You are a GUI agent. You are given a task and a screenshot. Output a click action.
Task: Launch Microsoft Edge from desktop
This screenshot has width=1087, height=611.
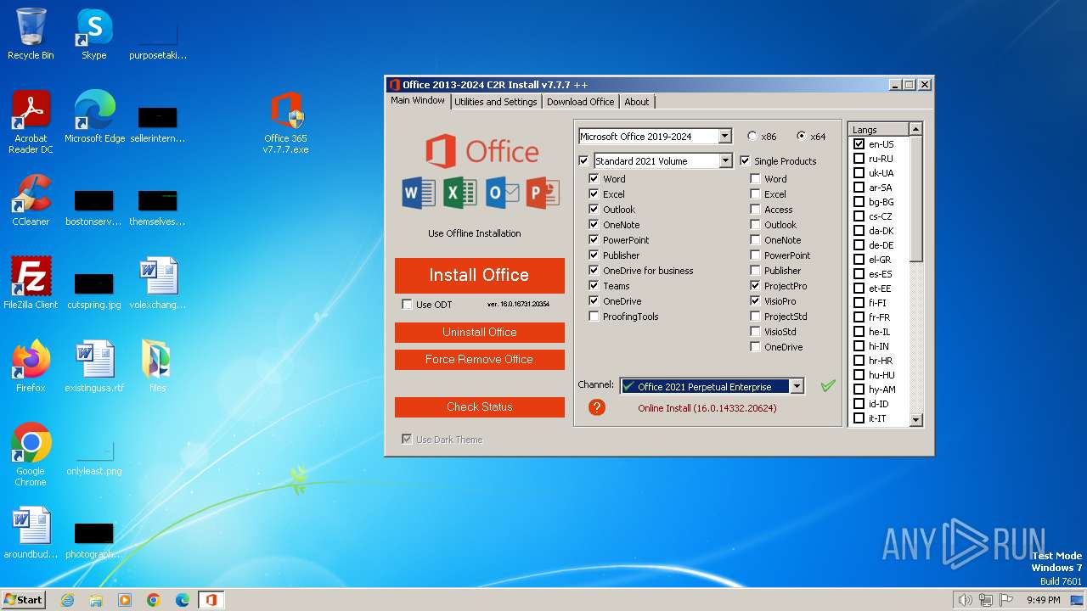(94, 117)
